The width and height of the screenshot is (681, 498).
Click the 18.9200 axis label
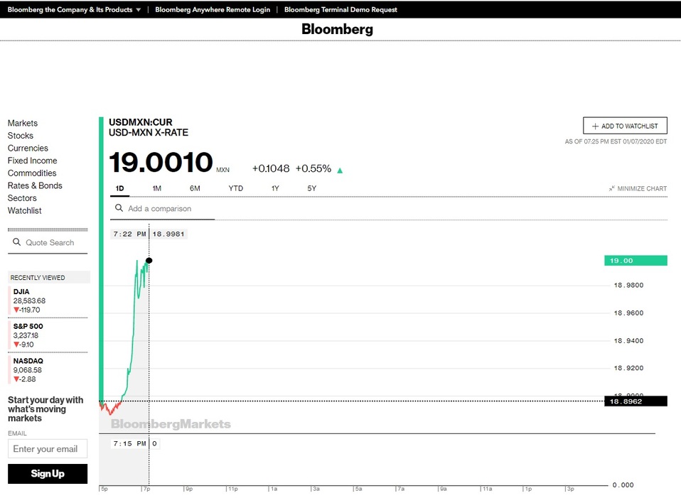(x=628, y=368)
